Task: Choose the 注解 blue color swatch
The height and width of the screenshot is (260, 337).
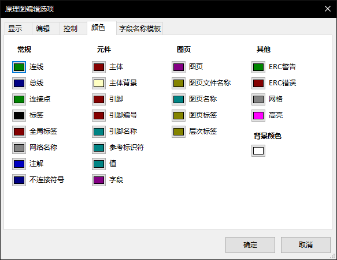Action: [19, 164]
